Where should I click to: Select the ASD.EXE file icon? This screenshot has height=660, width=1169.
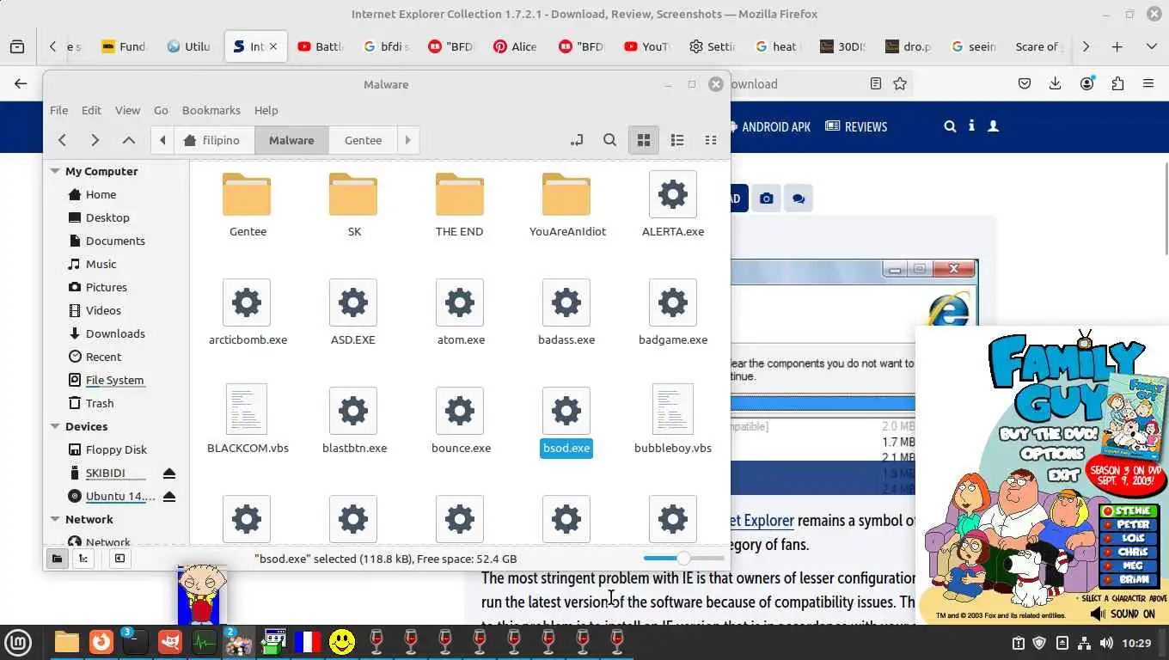tap(353, 302)
